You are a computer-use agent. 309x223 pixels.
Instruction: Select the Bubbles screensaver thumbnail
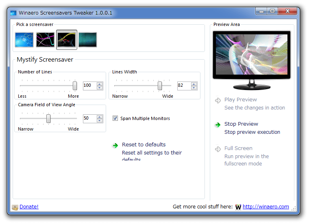pos(24,40)
